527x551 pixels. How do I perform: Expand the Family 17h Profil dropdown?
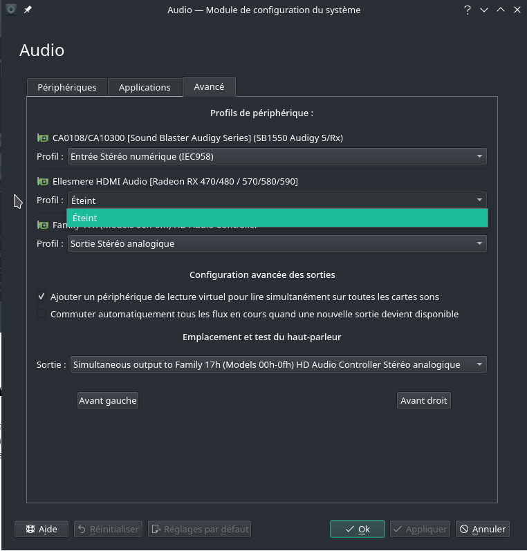(x=277, y=243)
